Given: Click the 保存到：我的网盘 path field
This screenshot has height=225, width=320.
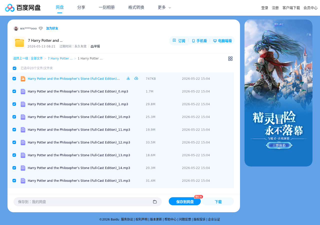Looking at the screenshot, I should (87, 202).
